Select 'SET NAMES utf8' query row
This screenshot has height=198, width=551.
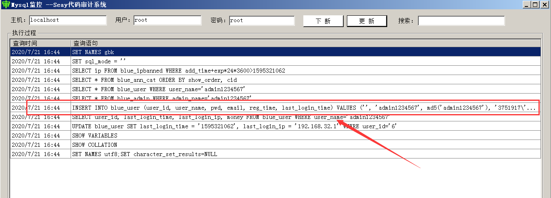click(275, 154)
